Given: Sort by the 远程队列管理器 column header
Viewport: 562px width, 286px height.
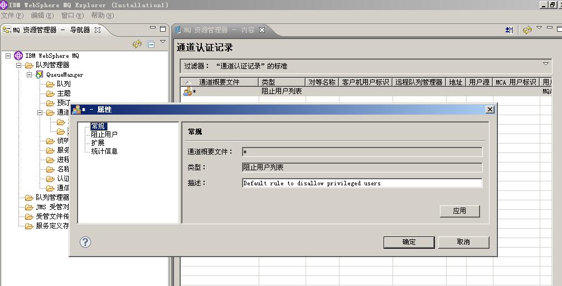Looking at the screenshot, I should coord(419,82).
